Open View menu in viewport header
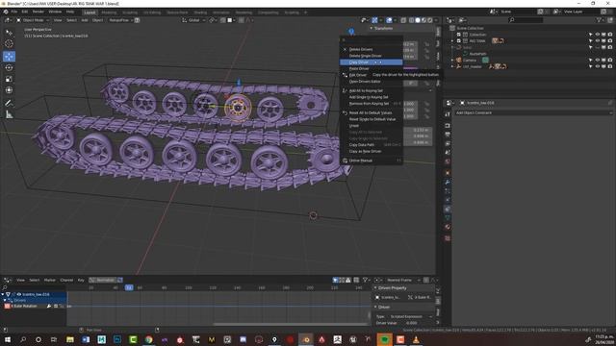Viewport: 616px width, 346px height. pos(58,20)
